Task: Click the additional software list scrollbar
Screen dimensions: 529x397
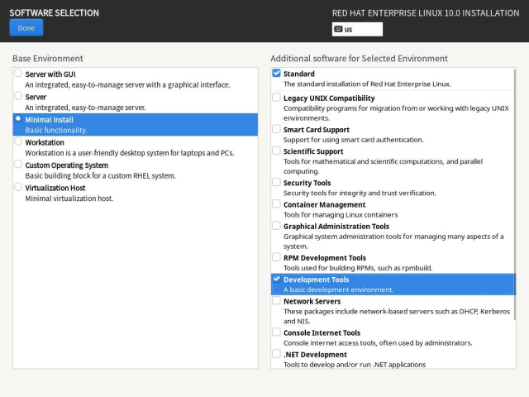Action: click(514, 195)
